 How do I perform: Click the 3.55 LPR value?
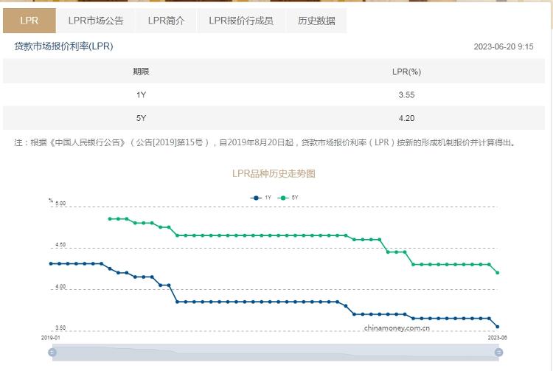pyautogui.click(x=406, y=95)
